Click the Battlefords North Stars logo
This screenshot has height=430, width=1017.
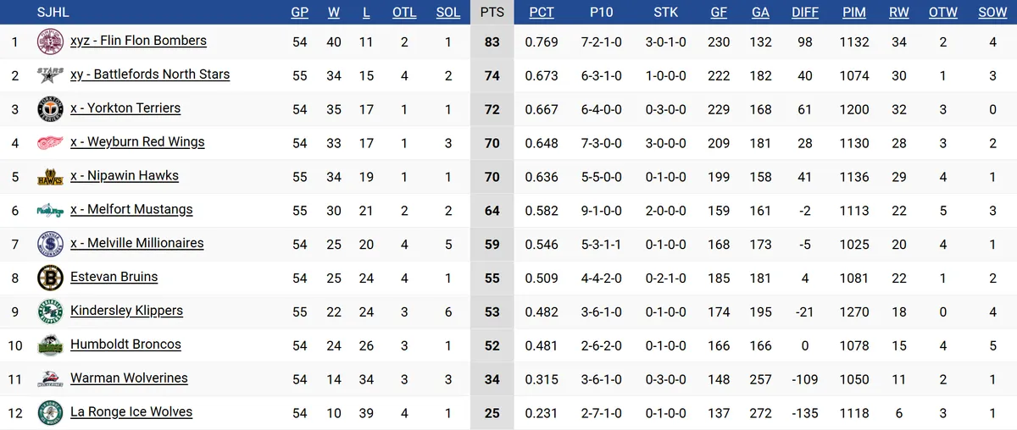coord(50,75)
